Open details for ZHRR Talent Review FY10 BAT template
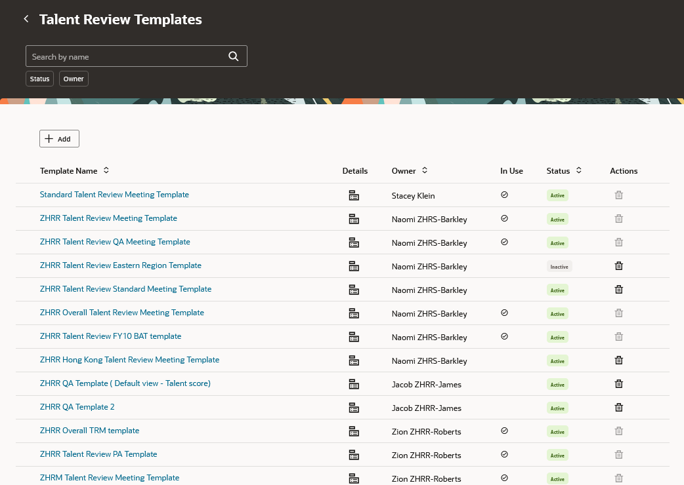This screenshot has height=485, width=684. [354, 337]
